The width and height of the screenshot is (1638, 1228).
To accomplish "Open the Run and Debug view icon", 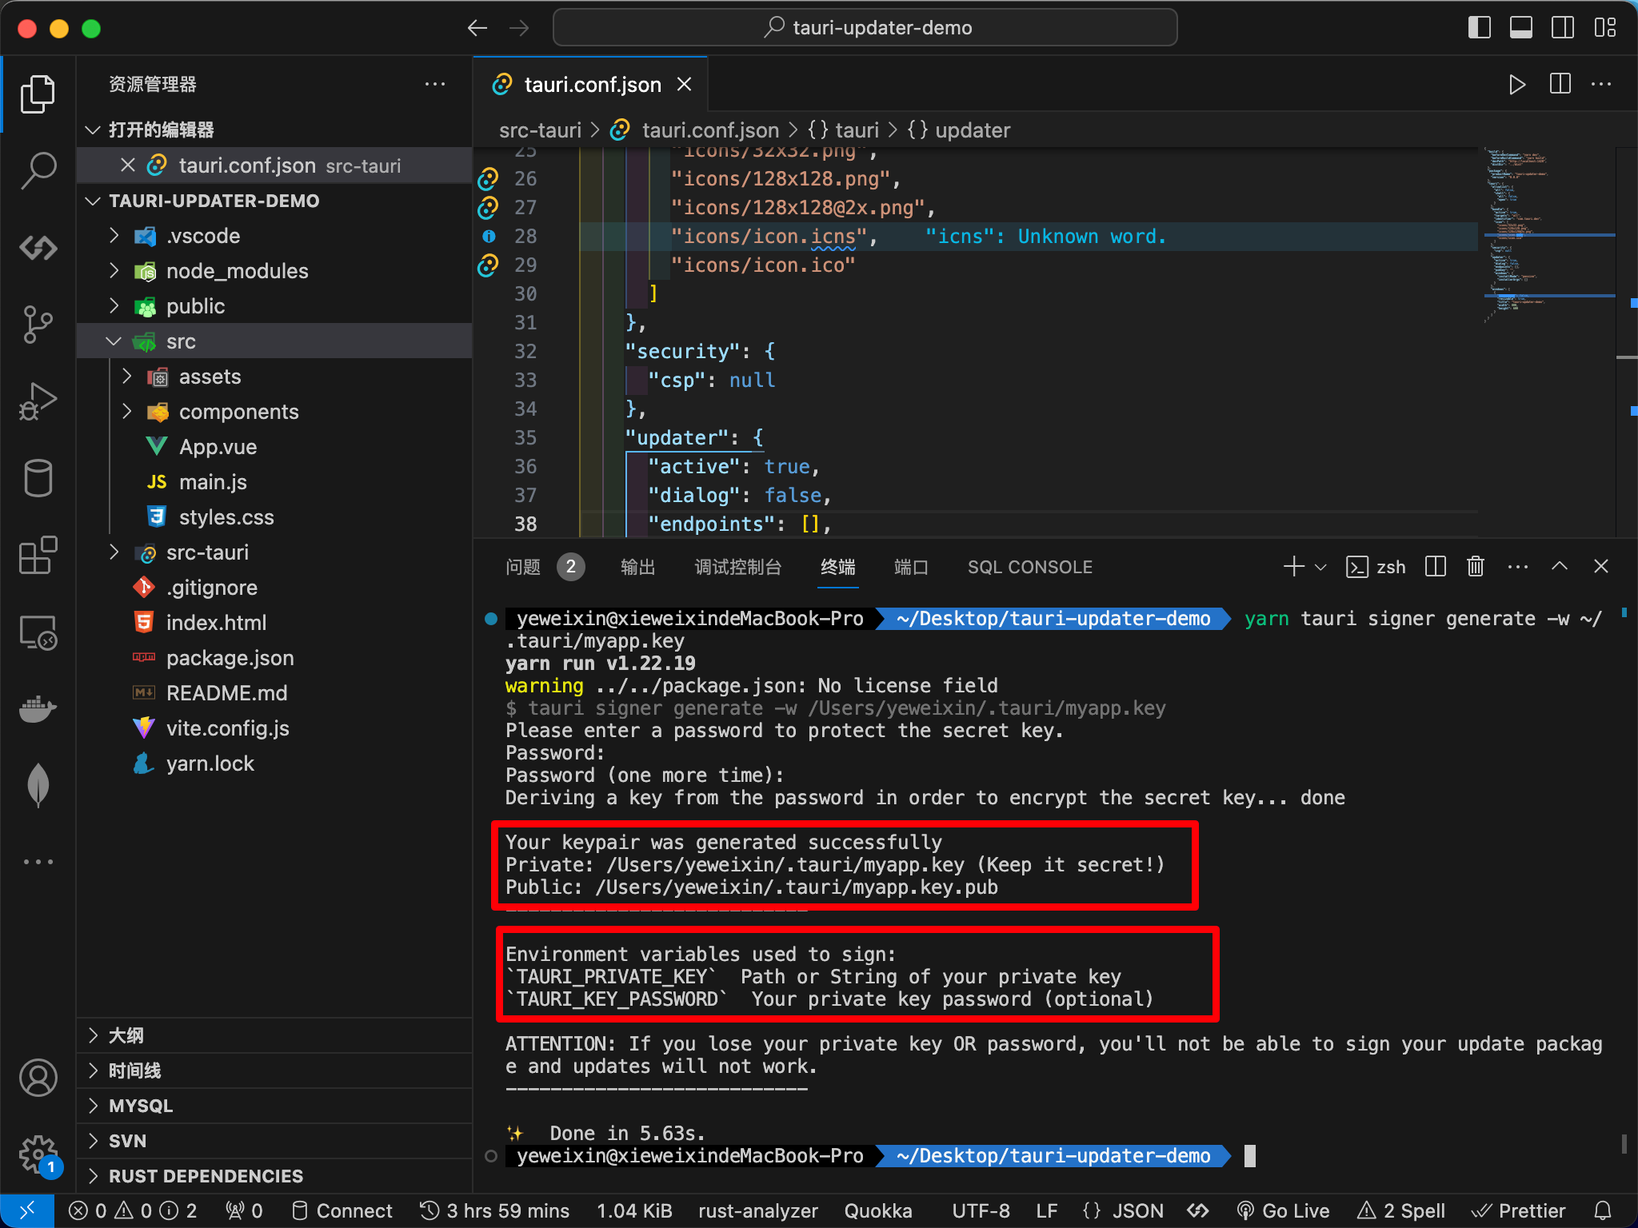I will pos(38,401).
